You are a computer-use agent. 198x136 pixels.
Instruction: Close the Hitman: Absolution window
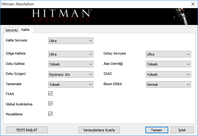193,4
